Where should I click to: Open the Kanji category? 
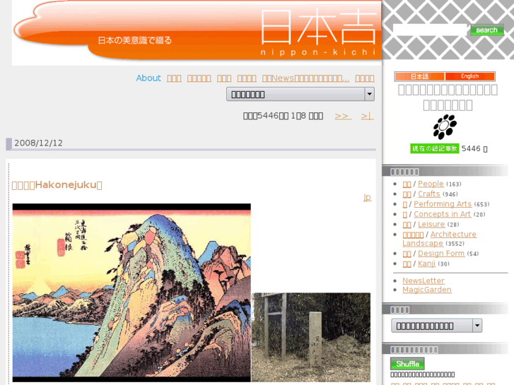[426, 263]
